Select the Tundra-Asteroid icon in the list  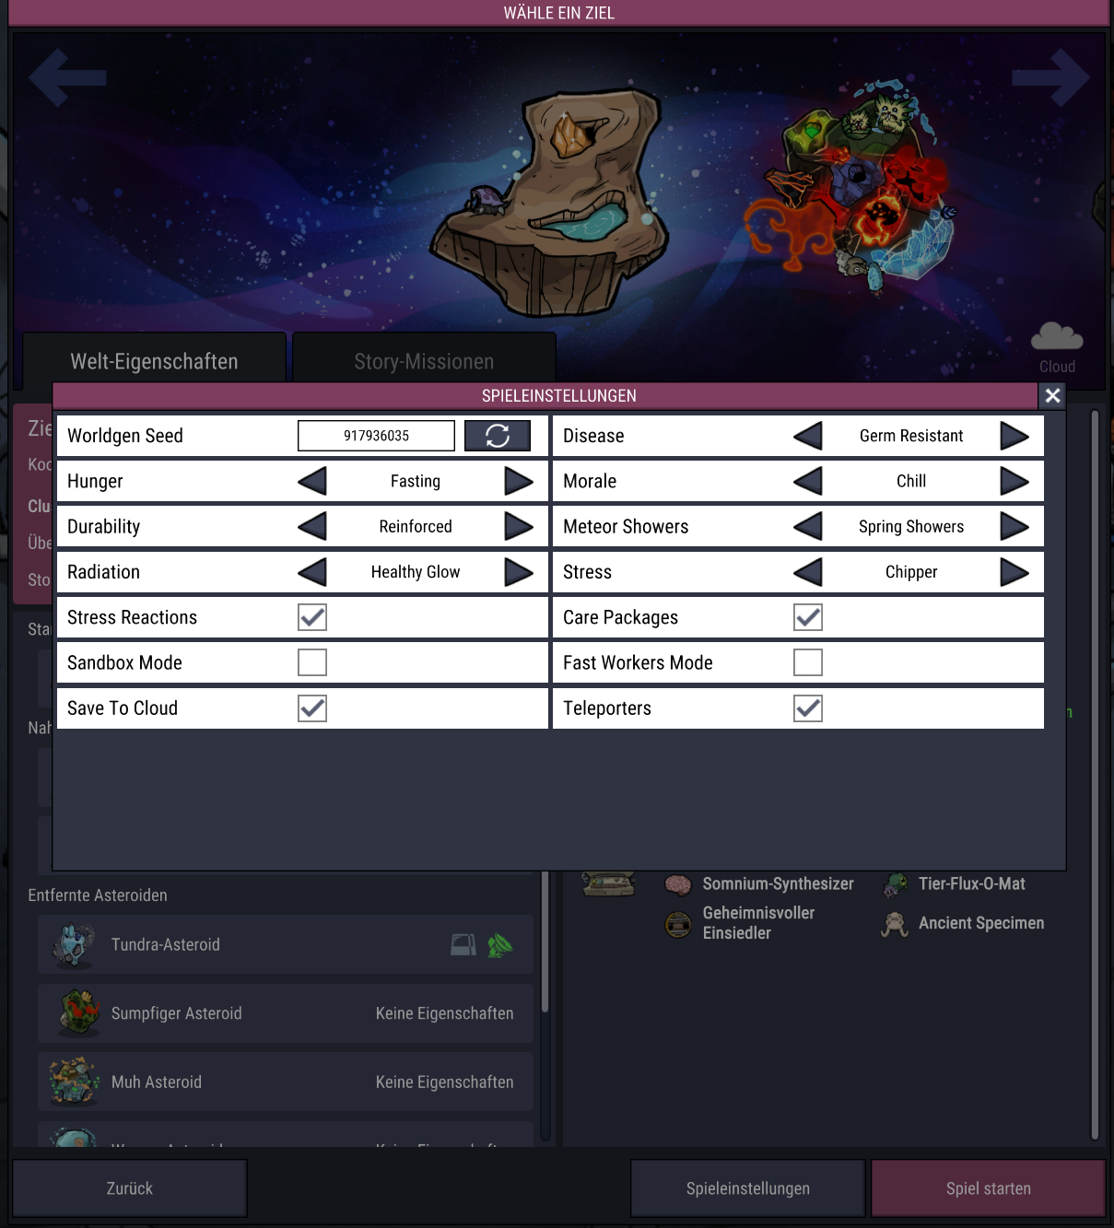click(74, 945)
